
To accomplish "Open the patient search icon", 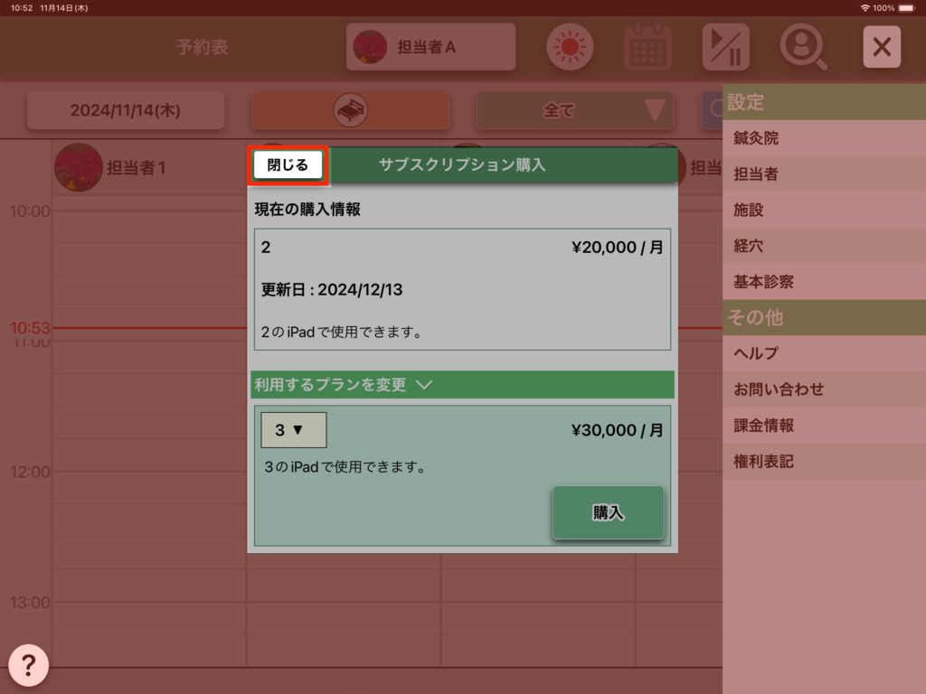I will tap(803, 47).
